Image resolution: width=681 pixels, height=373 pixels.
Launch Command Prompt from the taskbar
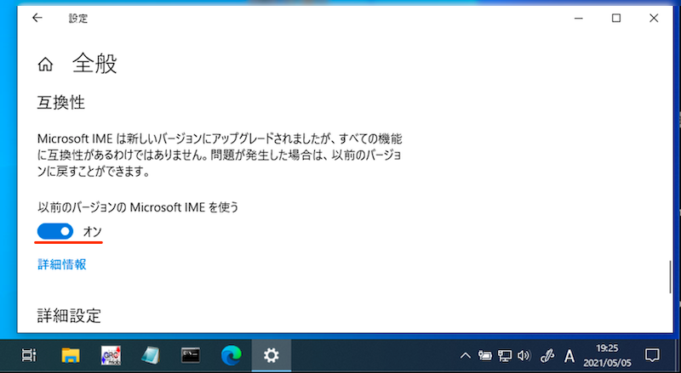(x=191, y=354)
